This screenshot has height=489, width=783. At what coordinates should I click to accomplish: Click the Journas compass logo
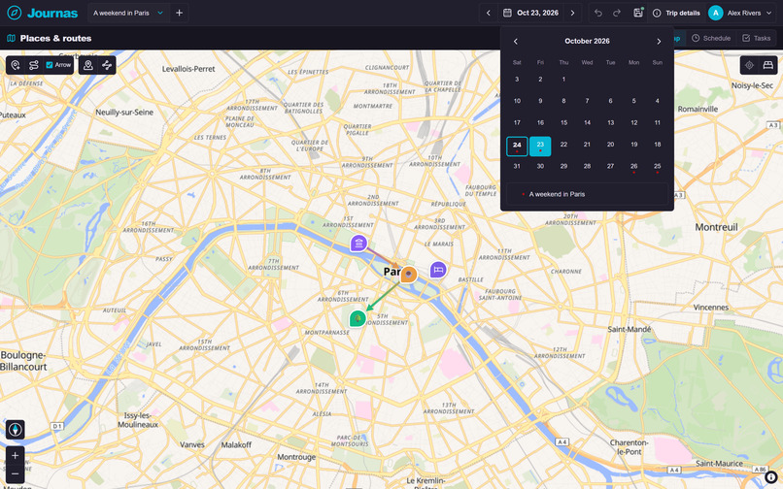14,13
